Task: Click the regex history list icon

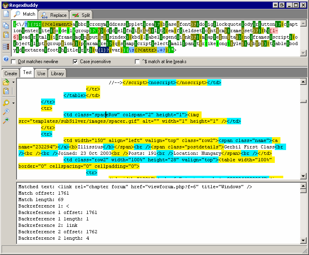Action: coord(6,47)
